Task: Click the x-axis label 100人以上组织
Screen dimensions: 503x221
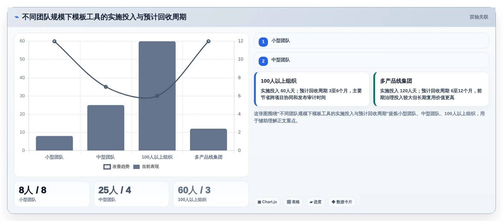Action: 157,157
